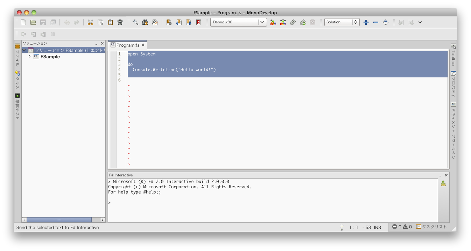The image size is (471, 251).
Task: Open the ドキュメント アウトライン side panel
Action: coord(453,130)
